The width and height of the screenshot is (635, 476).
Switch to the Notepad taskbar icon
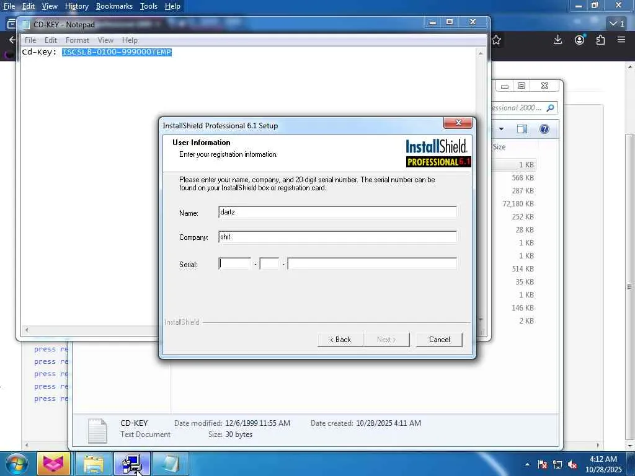click(170, 464)
